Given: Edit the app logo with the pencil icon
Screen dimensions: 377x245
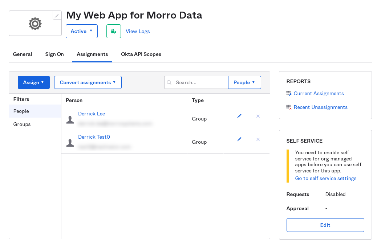Looking at the screenshot, I should 57,16.
